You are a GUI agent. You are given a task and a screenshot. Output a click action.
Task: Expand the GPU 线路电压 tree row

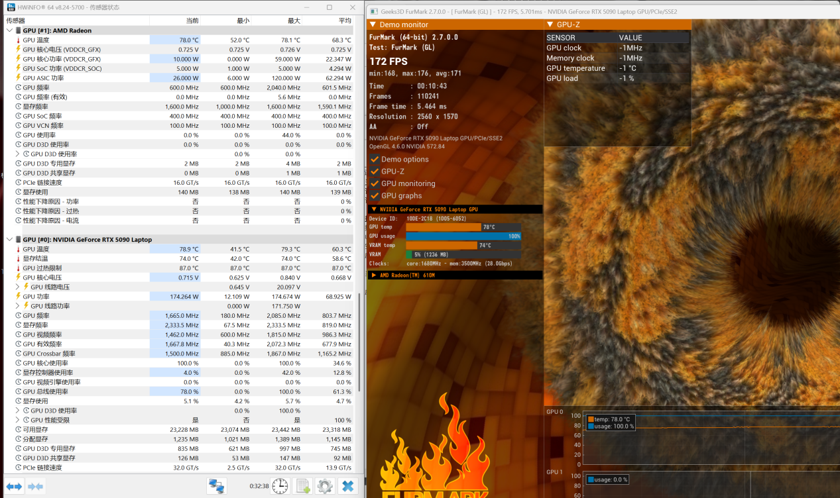[x=18, y=287]
